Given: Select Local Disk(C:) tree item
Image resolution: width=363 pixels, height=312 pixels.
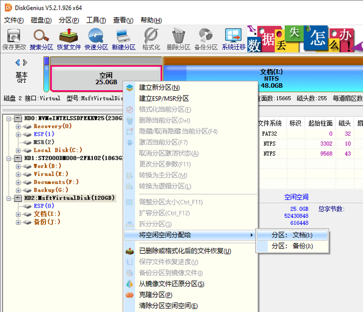Looking at the screenshot, I should (58, 150).
